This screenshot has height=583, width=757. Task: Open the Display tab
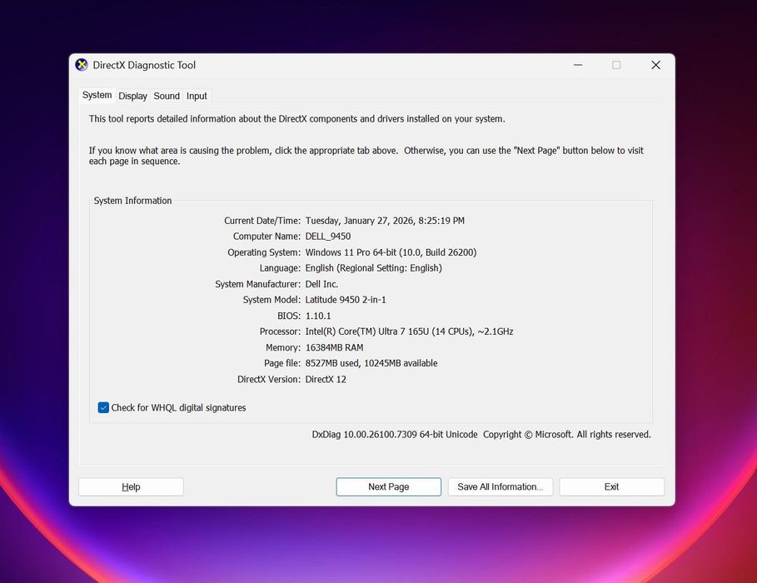[x=132, y=96]
